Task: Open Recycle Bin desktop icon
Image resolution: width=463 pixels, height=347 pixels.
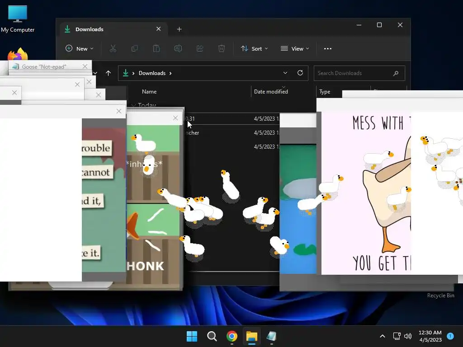Action: [x=440, y=295]
